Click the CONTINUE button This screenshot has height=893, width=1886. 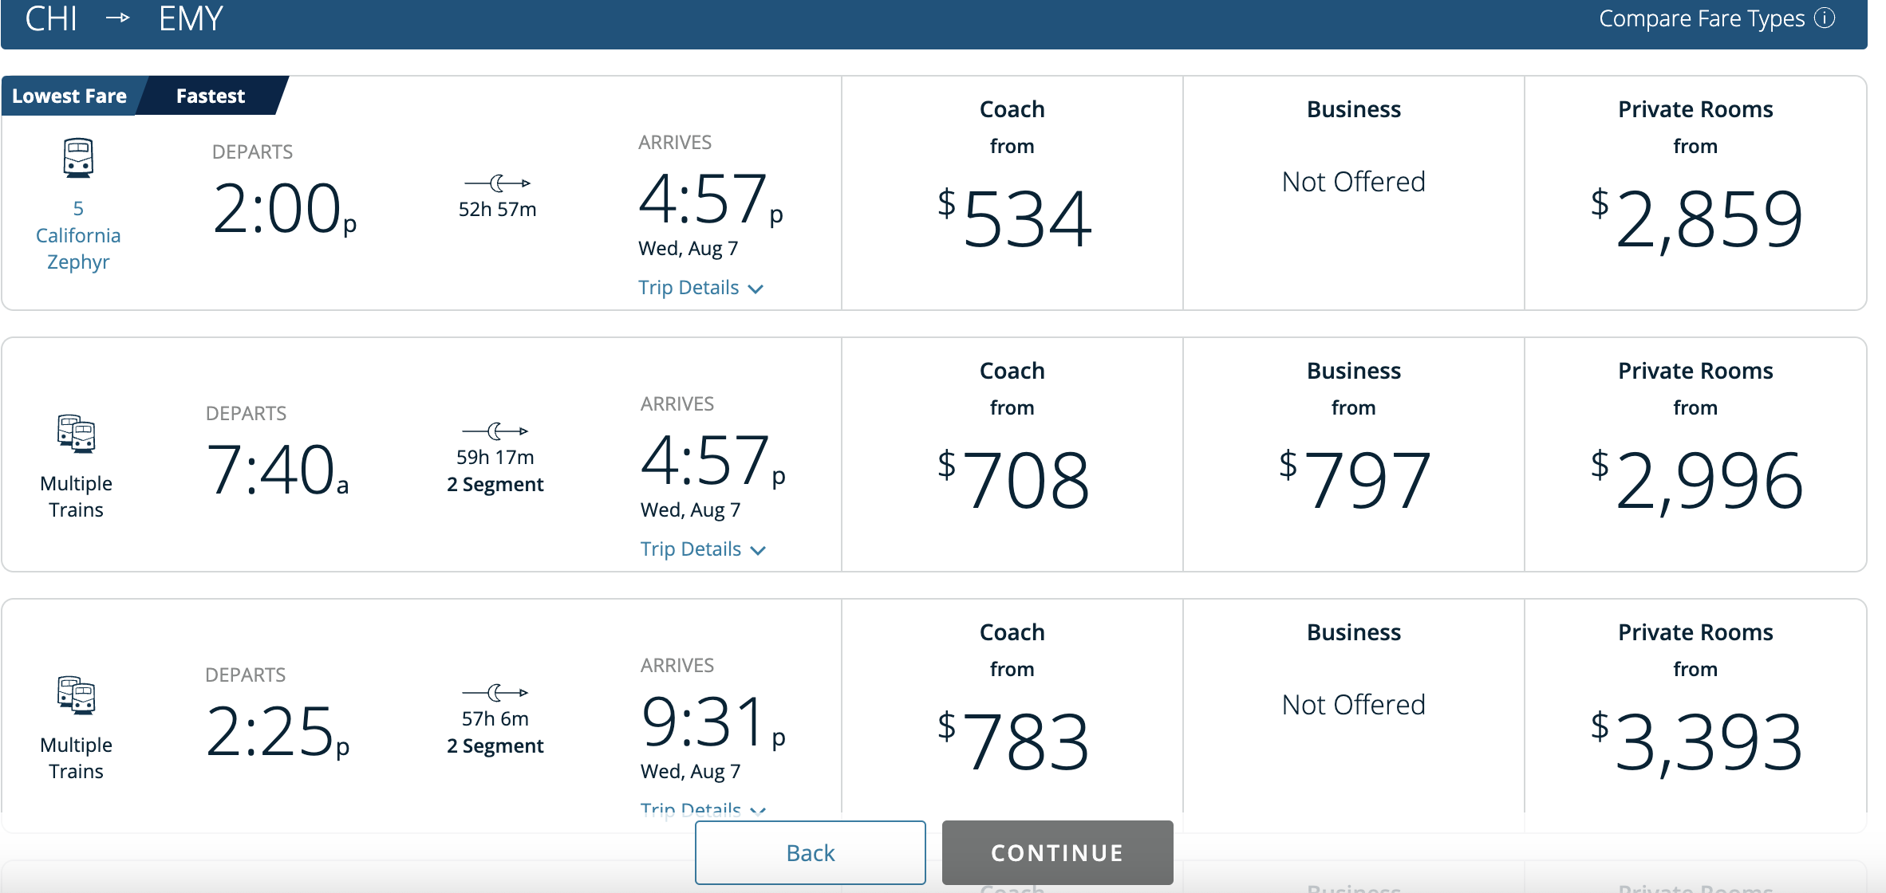coord(1058,852)
